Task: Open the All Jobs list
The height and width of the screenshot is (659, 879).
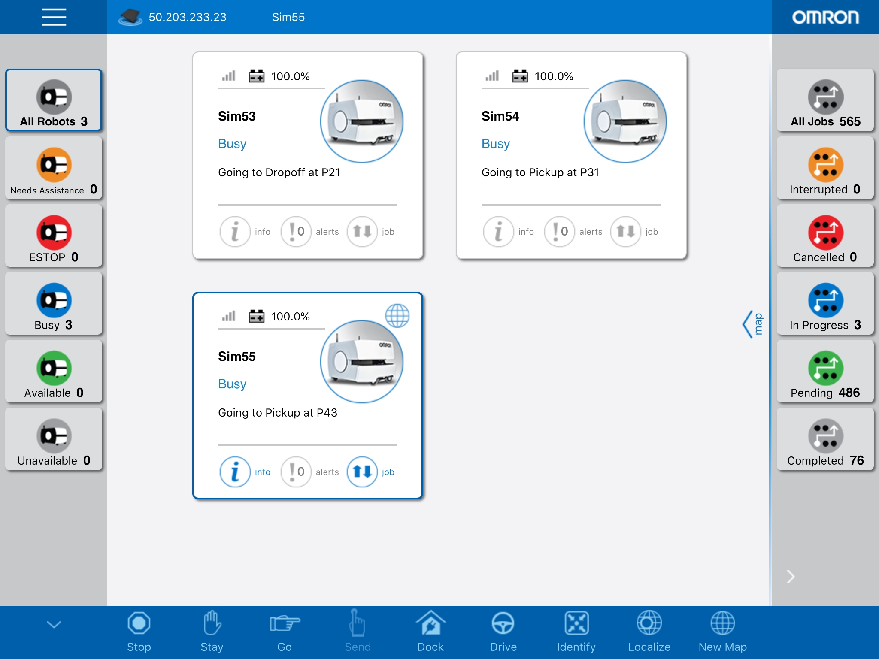Action: [x=825, y=100]
